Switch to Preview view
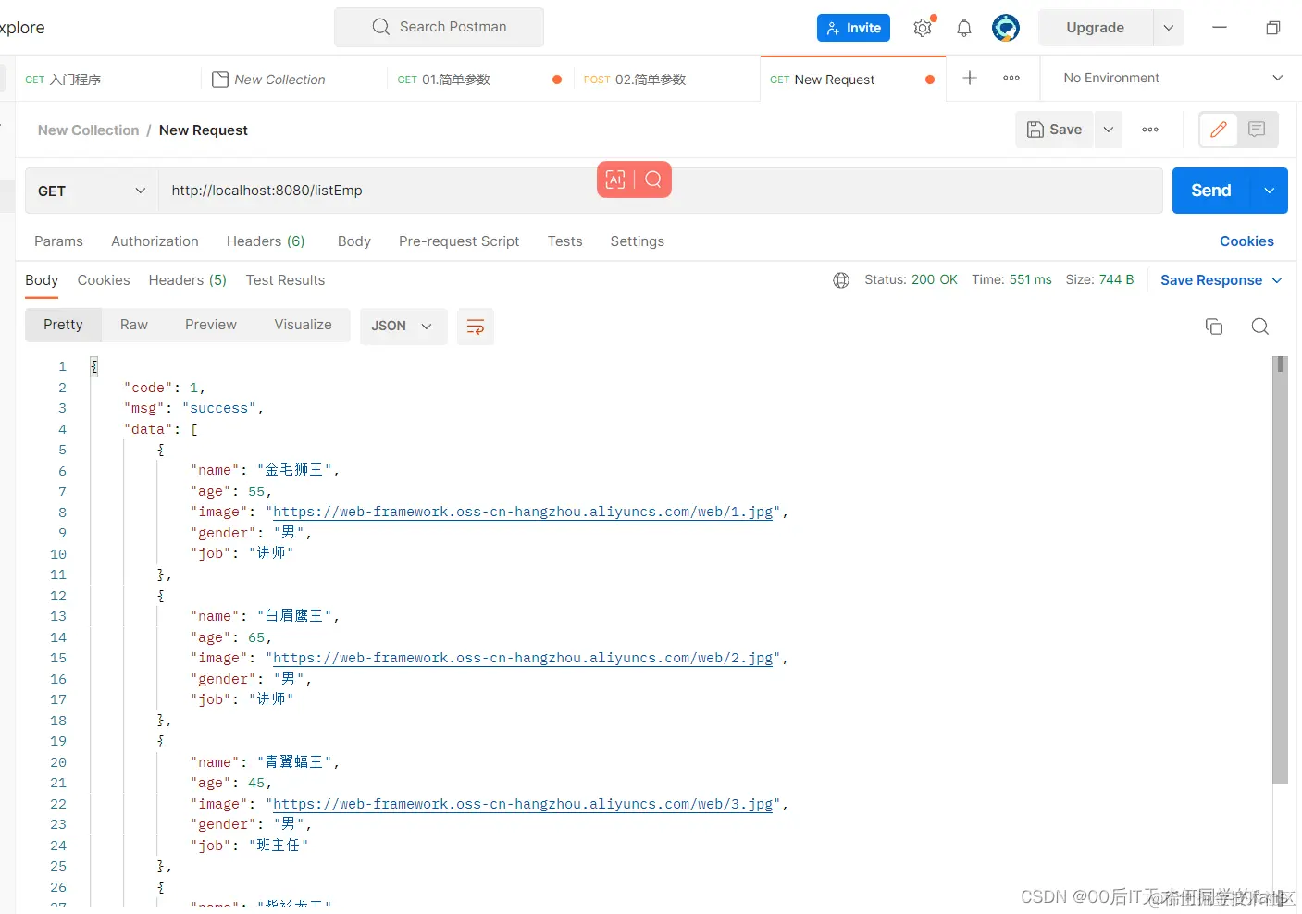 tap(211, 325)
